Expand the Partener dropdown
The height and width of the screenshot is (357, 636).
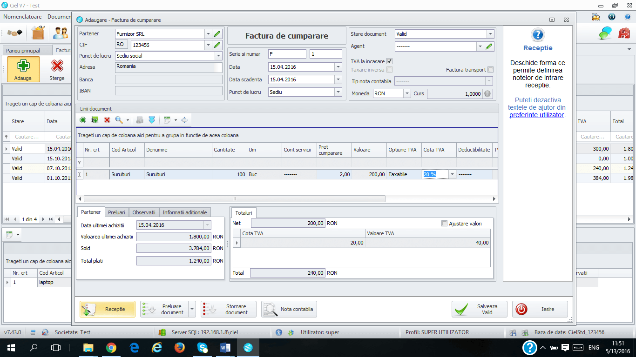pos(208,34)
